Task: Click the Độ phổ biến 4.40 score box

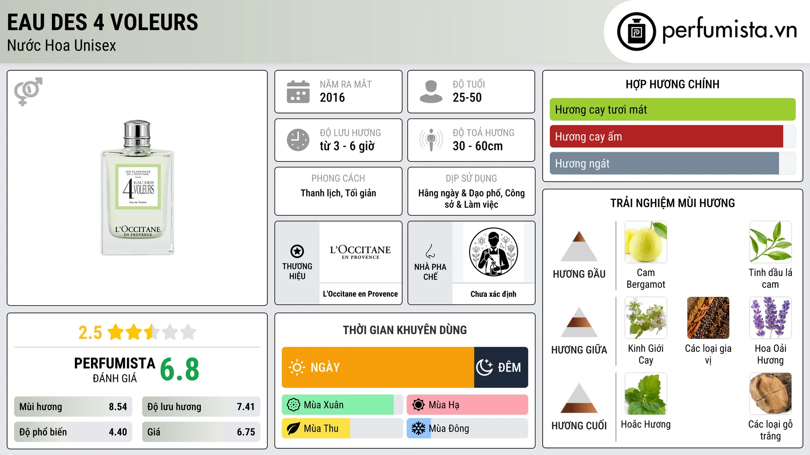Action: (x=73, y=432)
